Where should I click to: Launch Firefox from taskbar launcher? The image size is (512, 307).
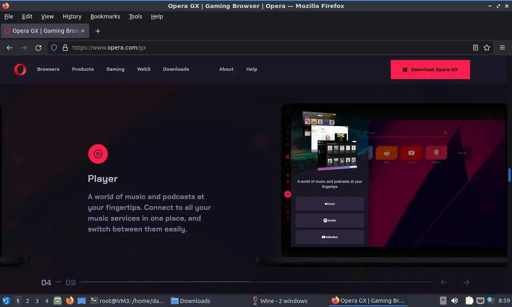[70, 301]
